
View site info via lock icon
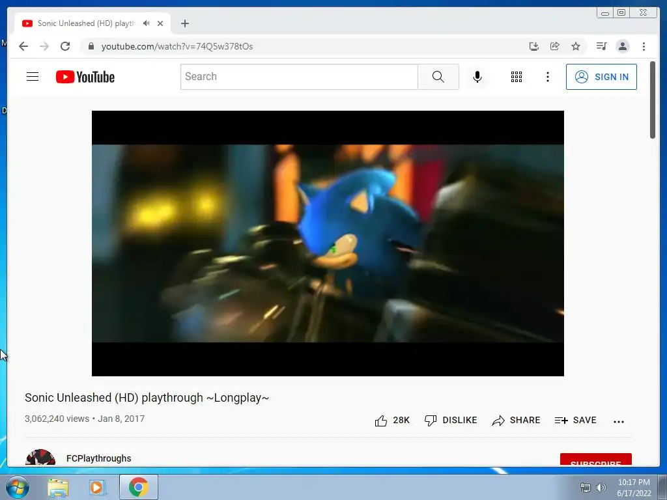tap(91, 46)
